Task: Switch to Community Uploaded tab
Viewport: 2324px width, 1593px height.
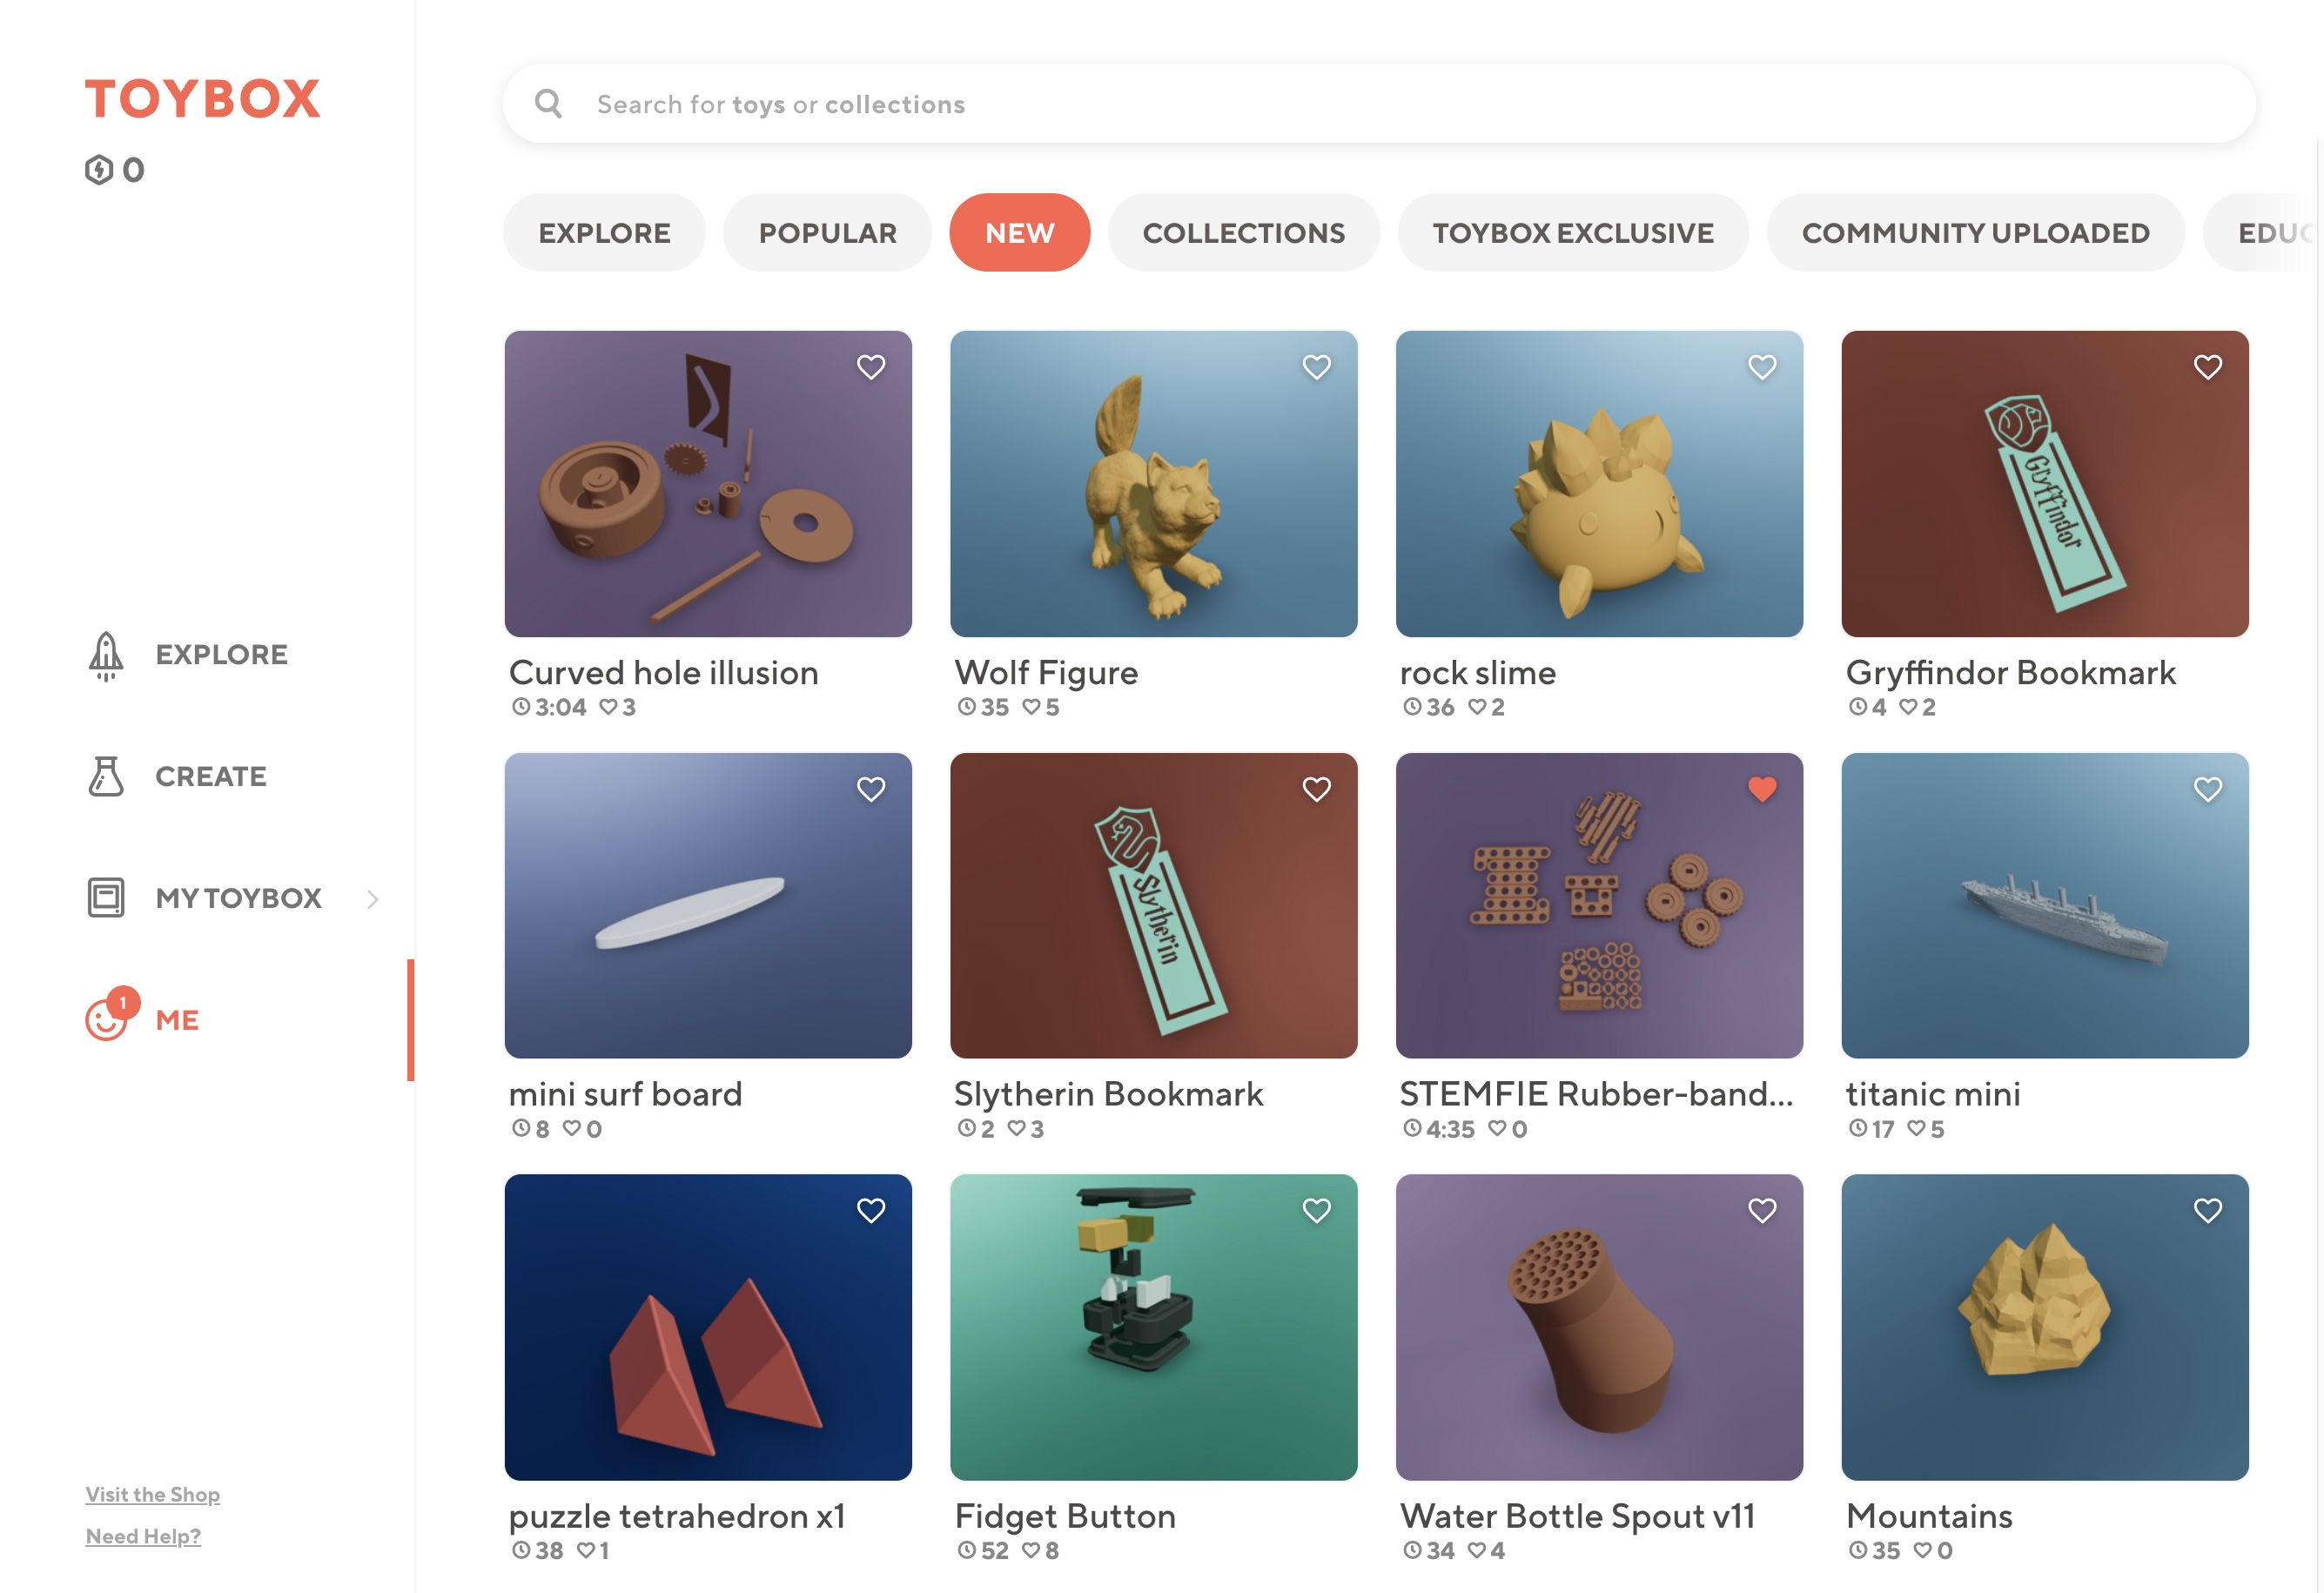Action: [x=1975, y=233]
